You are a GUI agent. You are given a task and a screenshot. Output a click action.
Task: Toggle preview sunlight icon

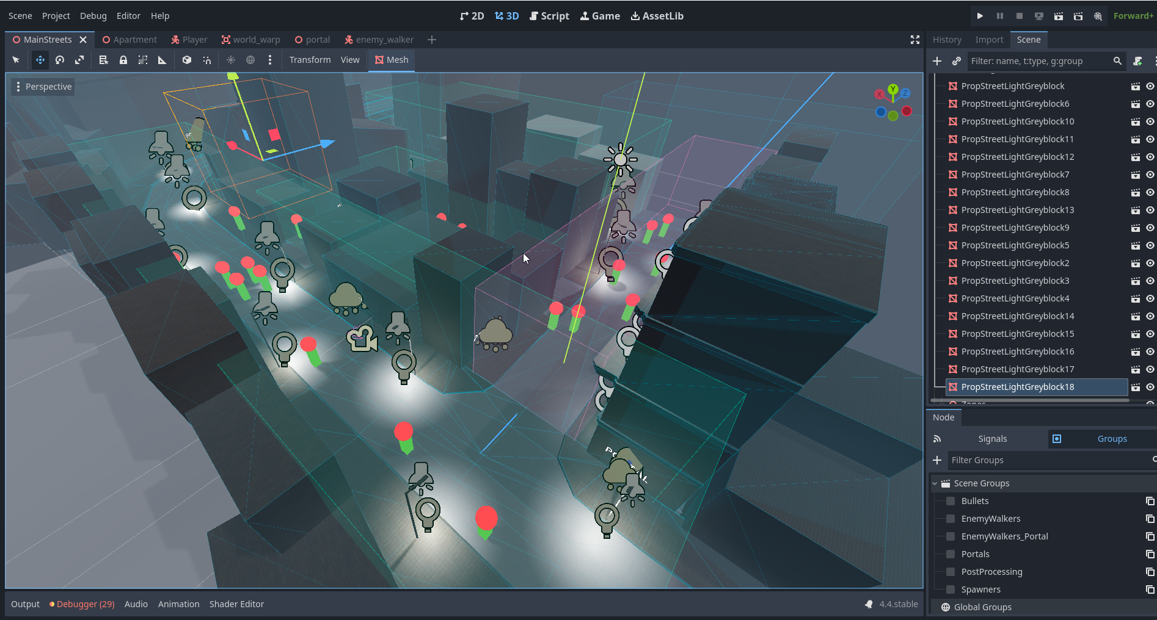pyautogui.click(x=231, y=60)
